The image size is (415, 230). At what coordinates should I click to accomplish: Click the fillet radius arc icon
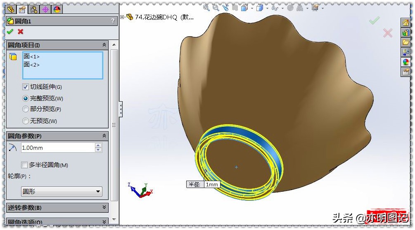pyautogui.click(x=12, y=148)
